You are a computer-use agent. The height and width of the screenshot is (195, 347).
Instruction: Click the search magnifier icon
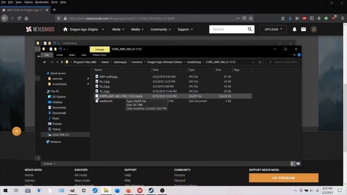[x=249, y=29]
